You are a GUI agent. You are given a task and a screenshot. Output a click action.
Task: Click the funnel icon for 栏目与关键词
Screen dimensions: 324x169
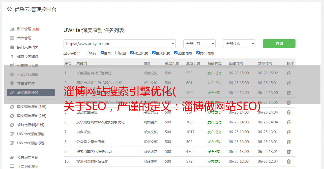click(x=12, y=56)
